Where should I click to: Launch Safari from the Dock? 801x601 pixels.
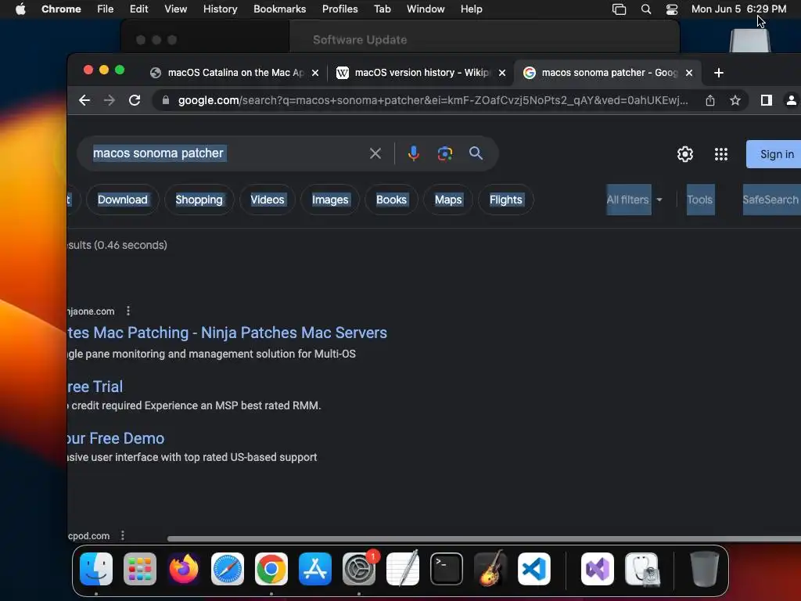click(x=228, y=569)
